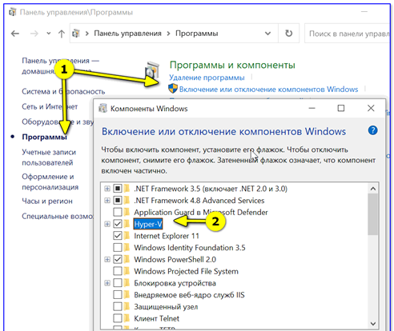Screen dimensions: 394x331
Task: Expand the chevron before Панель управления in the address bar
Action: [x=86, y=34]
